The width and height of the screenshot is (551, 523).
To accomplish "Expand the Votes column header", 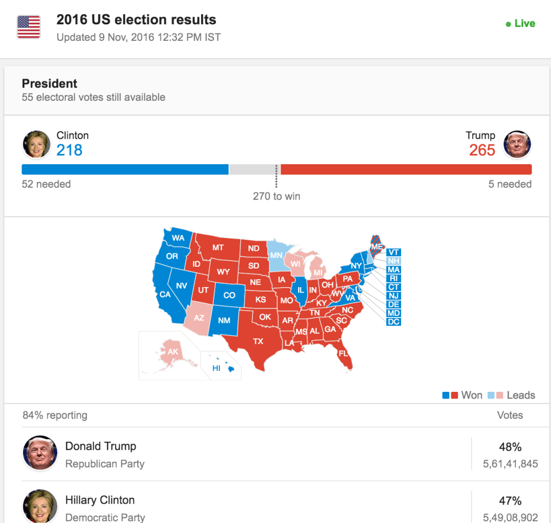I will (510, 415).
